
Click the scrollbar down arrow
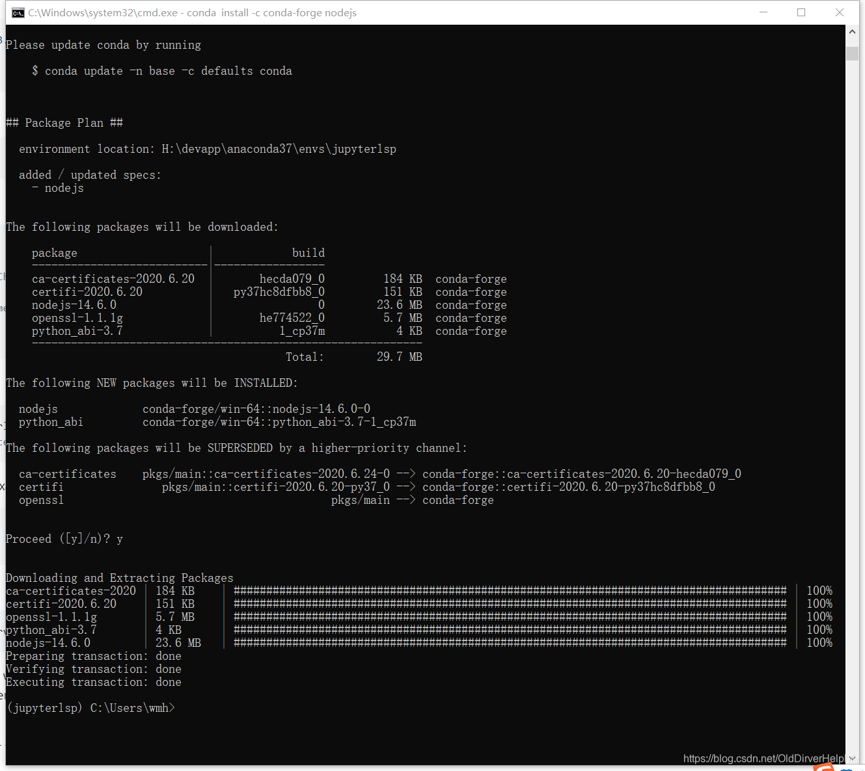852,758
